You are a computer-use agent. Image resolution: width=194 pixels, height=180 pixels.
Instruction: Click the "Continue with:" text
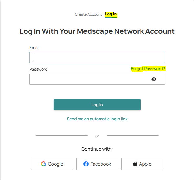click(x=97, y=149)
